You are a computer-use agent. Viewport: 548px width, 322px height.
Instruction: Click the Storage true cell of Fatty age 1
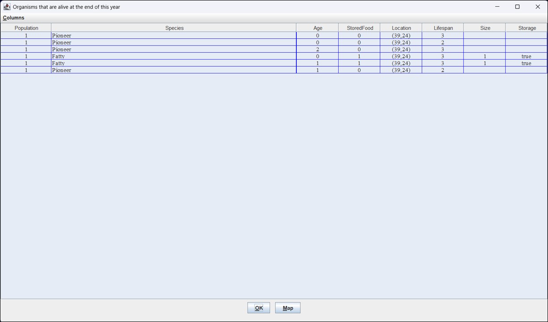pos(526,63)
